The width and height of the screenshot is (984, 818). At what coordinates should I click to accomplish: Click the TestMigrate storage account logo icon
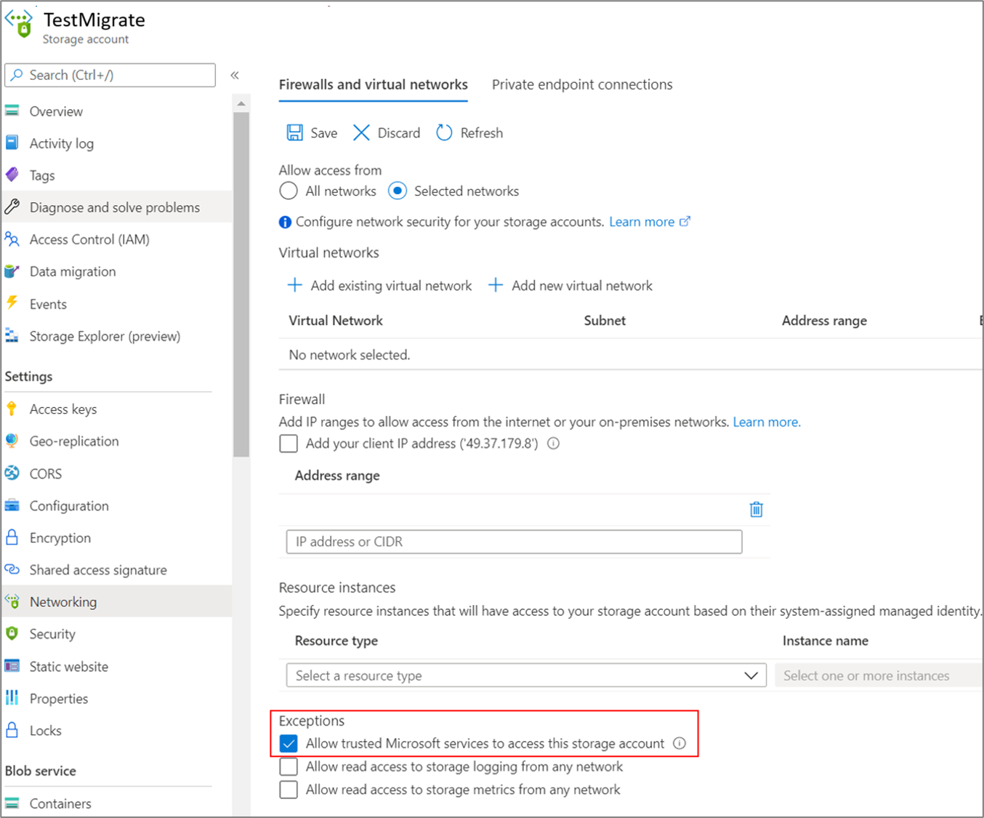(20, 23)
